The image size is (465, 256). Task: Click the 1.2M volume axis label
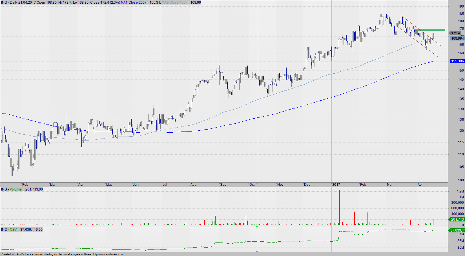coord(460,191)
